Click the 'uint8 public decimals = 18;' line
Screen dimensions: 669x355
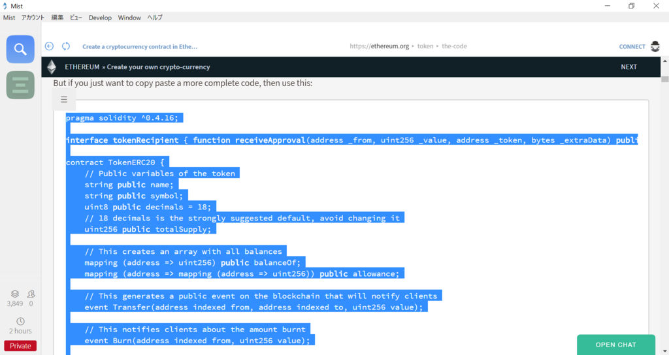pyautogui.click(x=148, y=207)
